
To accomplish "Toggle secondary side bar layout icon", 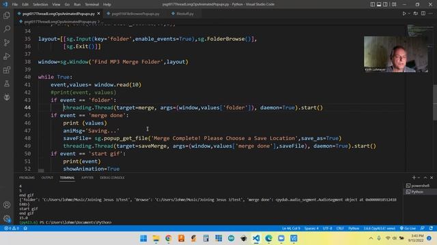I will click(x=385, y=4).
